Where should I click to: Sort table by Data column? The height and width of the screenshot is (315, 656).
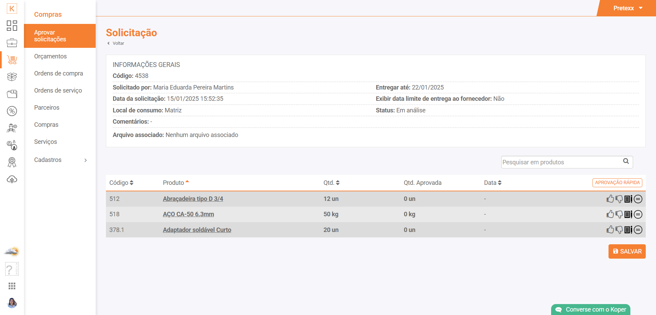tap(493, 183)
